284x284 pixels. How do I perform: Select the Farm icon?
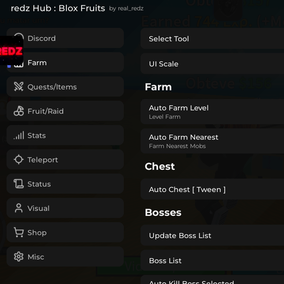[x=18, y=62]
